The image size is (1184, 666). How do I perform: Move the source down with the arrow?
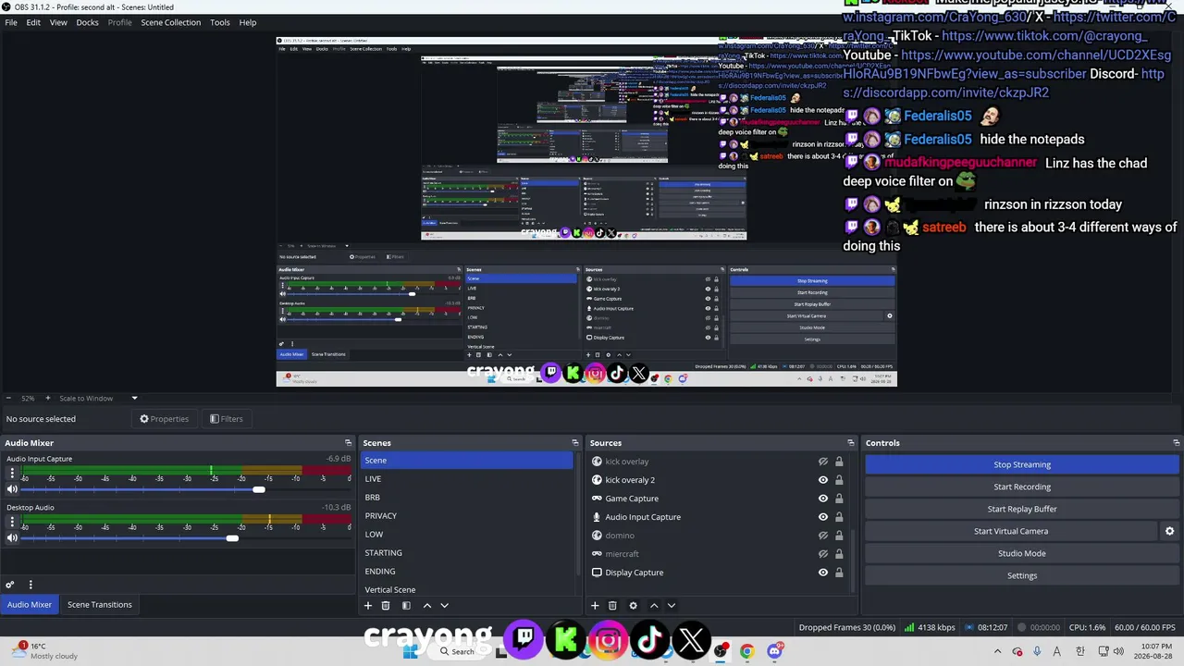pyautogui.click(x=672, y=606)
